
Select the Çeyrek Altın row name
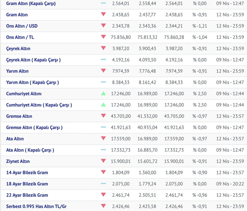click(18, 49)
